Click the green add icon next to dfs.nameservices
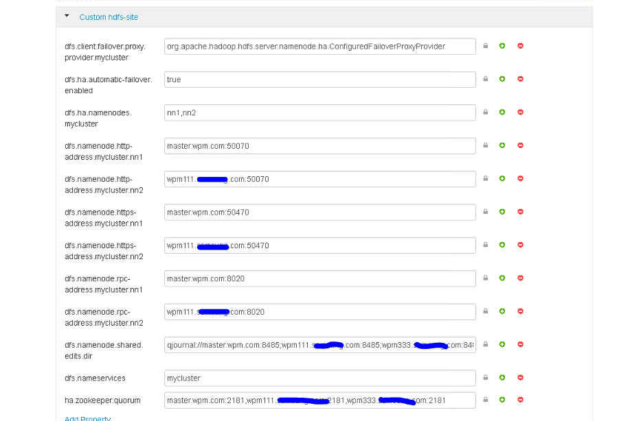 [x=502, y=378]
